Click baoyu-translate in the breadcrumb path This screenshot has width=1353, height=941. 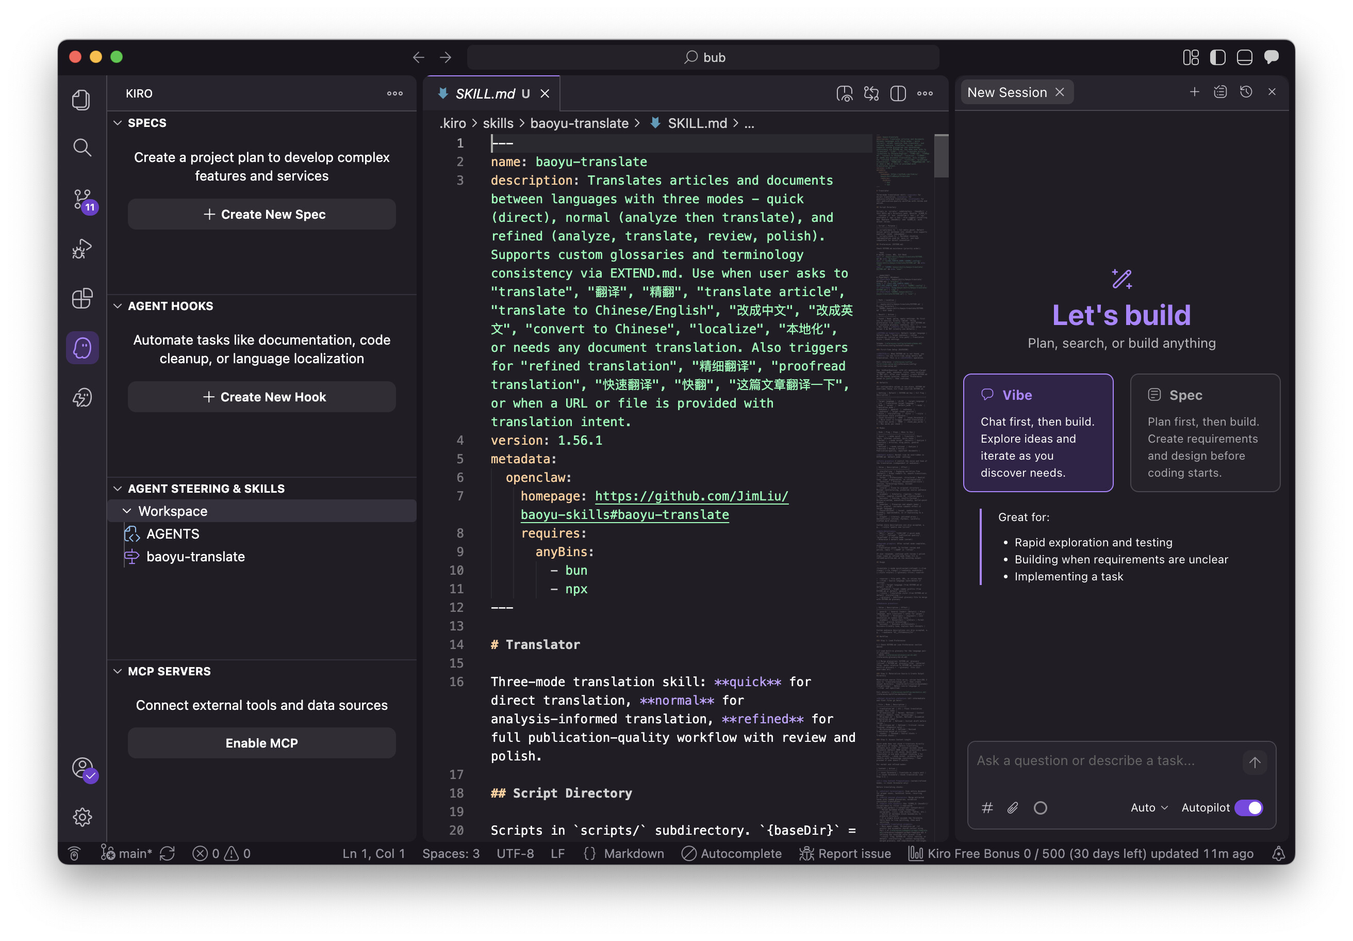click(x=579, y=123)
